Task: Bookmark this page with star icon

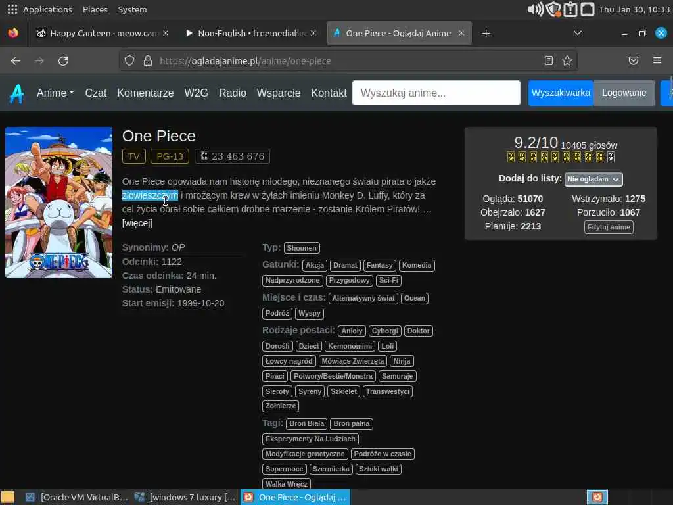Action: pyautogui.click(x=567, y=60)
